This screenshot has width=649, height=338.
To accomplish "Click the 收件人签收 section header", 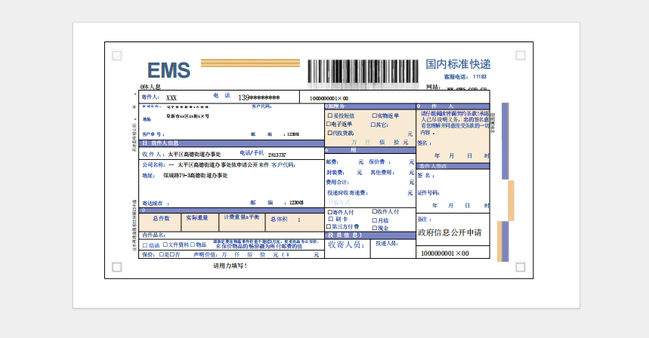I will pyautogui.click(x=453, y=166).
